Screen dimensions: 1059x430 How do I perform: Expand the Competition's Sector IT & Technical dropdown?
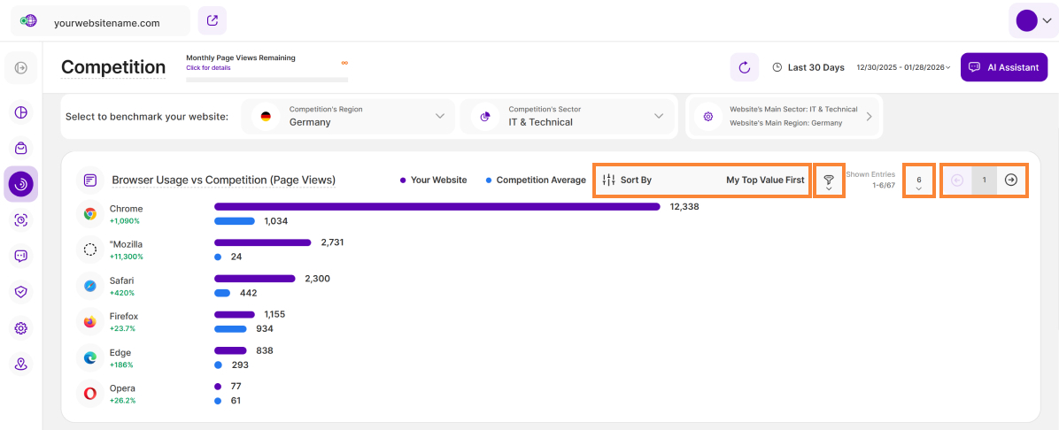pyautogui.click(x=567, y=117)
